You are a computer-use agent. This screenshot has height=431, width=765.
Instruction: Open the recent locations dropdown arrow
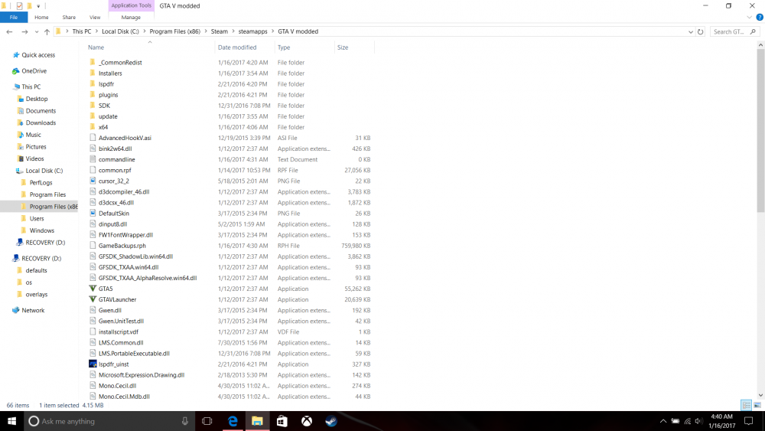click(x=37, y=31)
